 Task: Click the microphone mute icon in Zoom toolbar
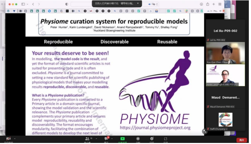[8, 138]
